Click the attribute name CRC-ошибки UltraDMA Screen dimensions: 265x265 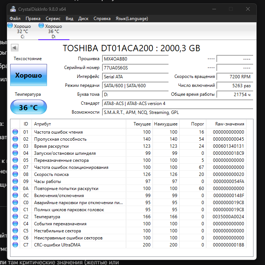pyautogui.click(x=57, y=245)
